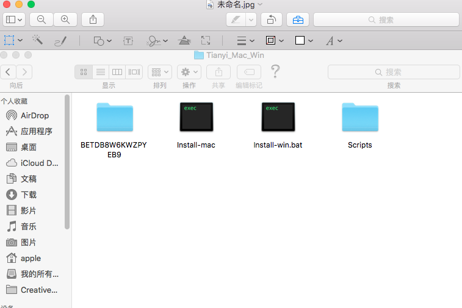
Task: Select the Instant Alpha magic wand
Action: 37,40
